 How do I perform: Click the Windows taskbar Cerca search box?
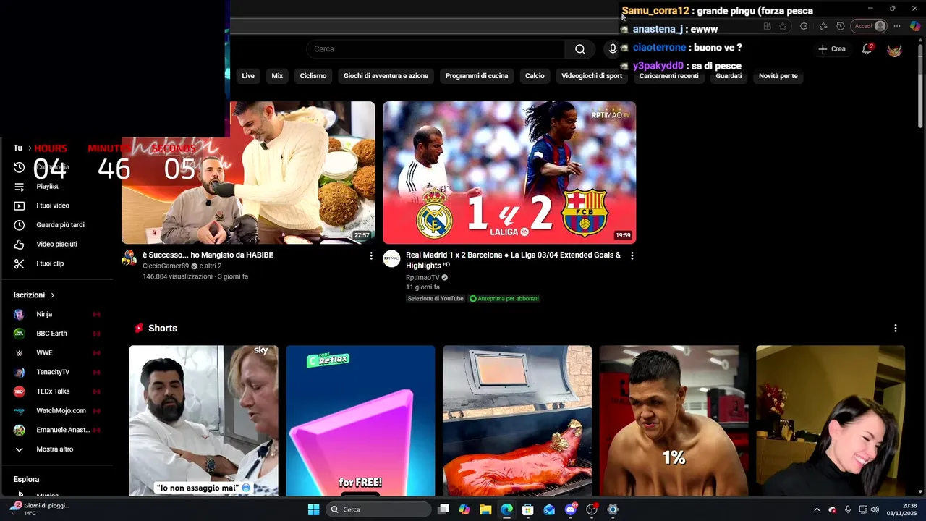pyautogui.click(x=379, y=509)
